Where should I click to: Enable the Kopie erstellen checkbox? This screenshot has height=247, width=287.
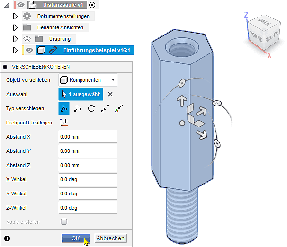pos(64,221)
